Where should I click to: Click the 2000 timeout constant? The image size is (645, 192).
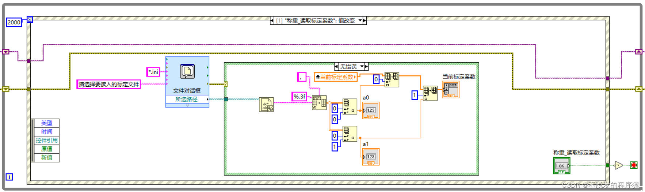click(14, 22)
